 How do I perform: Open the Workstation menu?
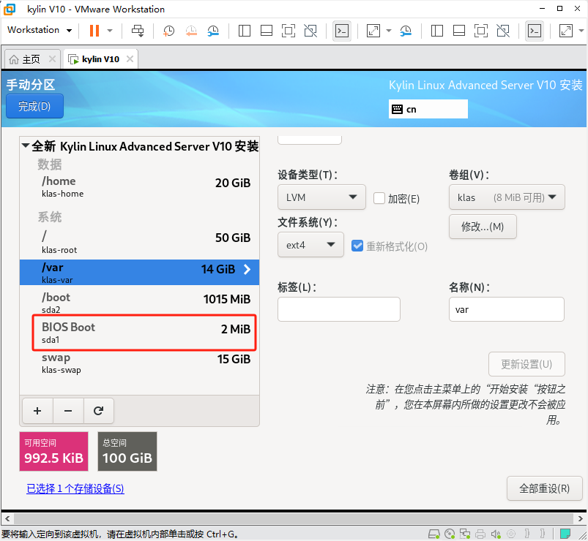(x=40, y=30)
